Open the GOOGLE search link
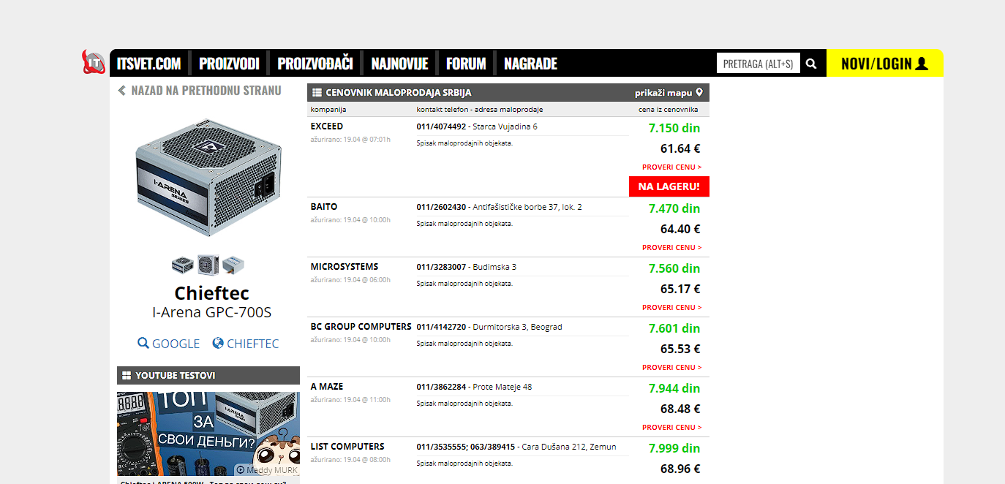 169,344
